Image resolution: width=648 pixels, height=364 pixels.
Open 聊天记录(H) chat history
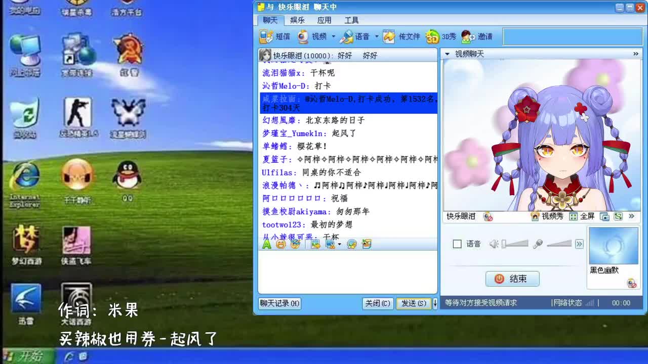(279, 303)
